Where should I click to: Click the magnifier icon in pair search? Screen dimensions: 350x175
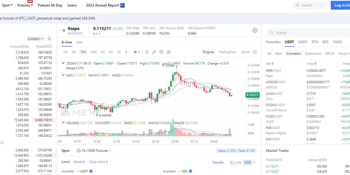(x=272, y=33)
